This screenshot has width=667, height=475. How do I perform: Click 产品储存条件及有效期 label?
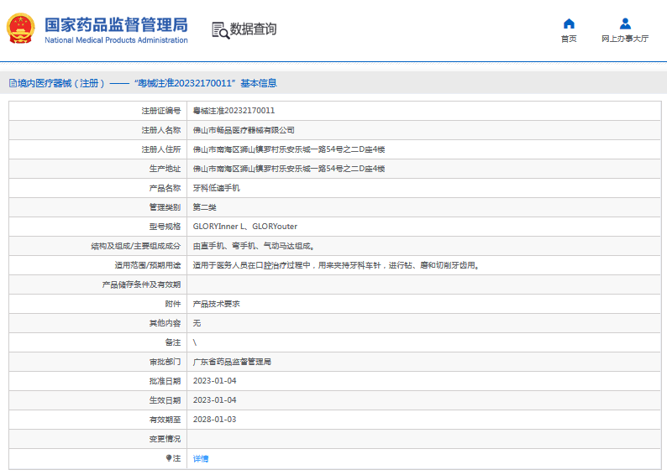tap(141, 284)
